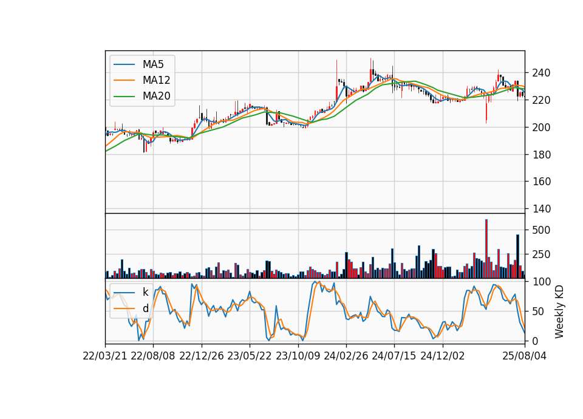Click the 250 volume axis tick label
This screenshot has width=583, height=419.
click(x=541, y=254)
